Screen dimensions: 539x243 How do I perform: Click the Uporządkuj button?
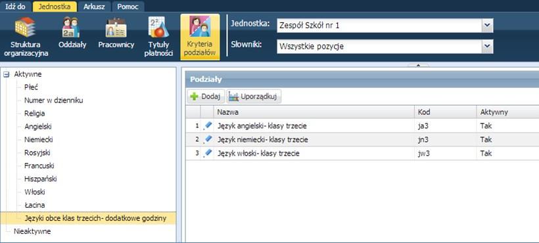pyautogui.click(x=254, y=97)
